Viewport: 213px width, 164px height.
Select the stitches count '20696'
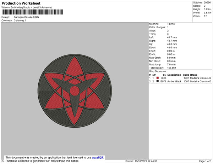[x=207, y=2]
